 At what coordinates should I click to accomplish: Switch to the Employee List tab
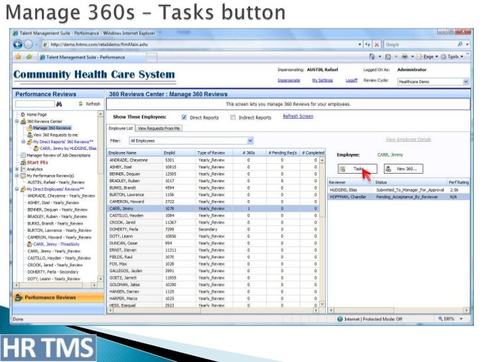121,129
